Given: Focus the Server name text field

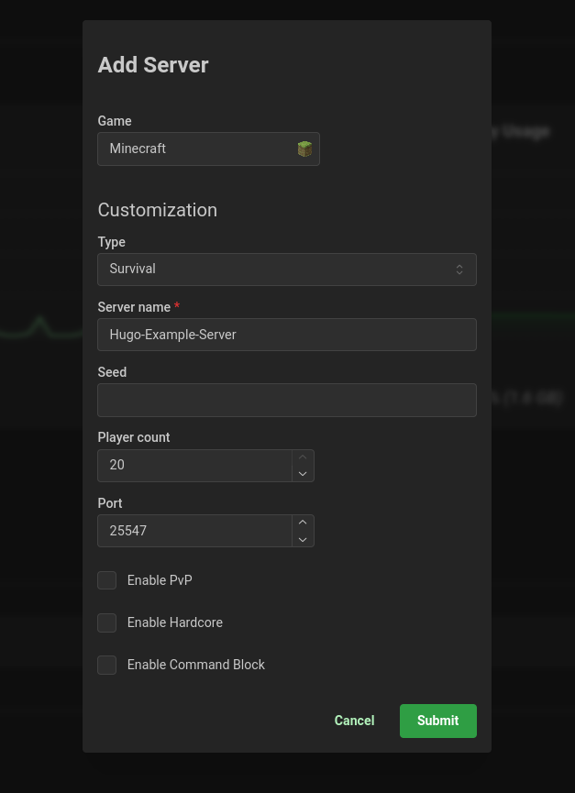Looking at the screenshot, I should click(x=286, y=335).
